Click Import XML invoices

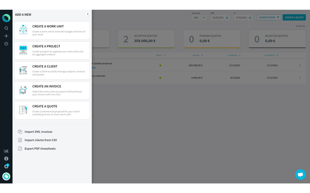(38, 132)
